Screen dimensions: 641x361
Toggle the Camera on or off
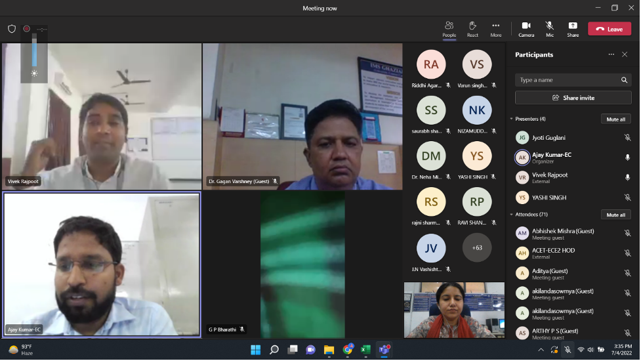[526, 28]
